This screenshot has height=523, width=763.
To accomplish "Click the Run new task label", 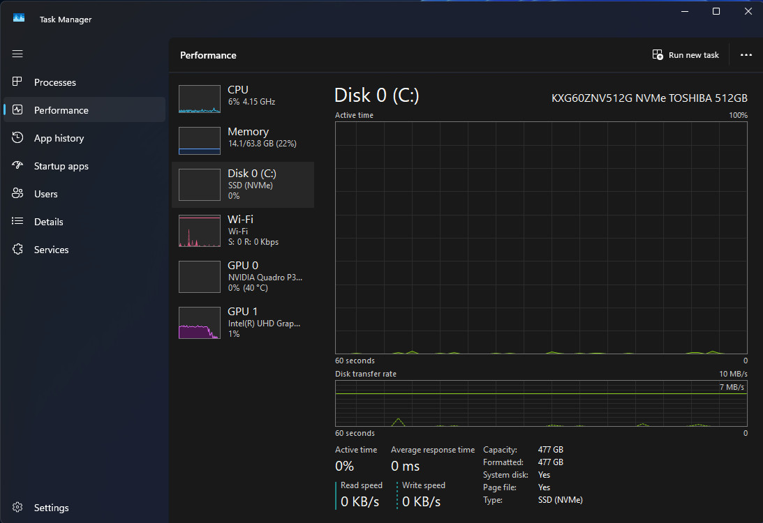I will (693, 55).
